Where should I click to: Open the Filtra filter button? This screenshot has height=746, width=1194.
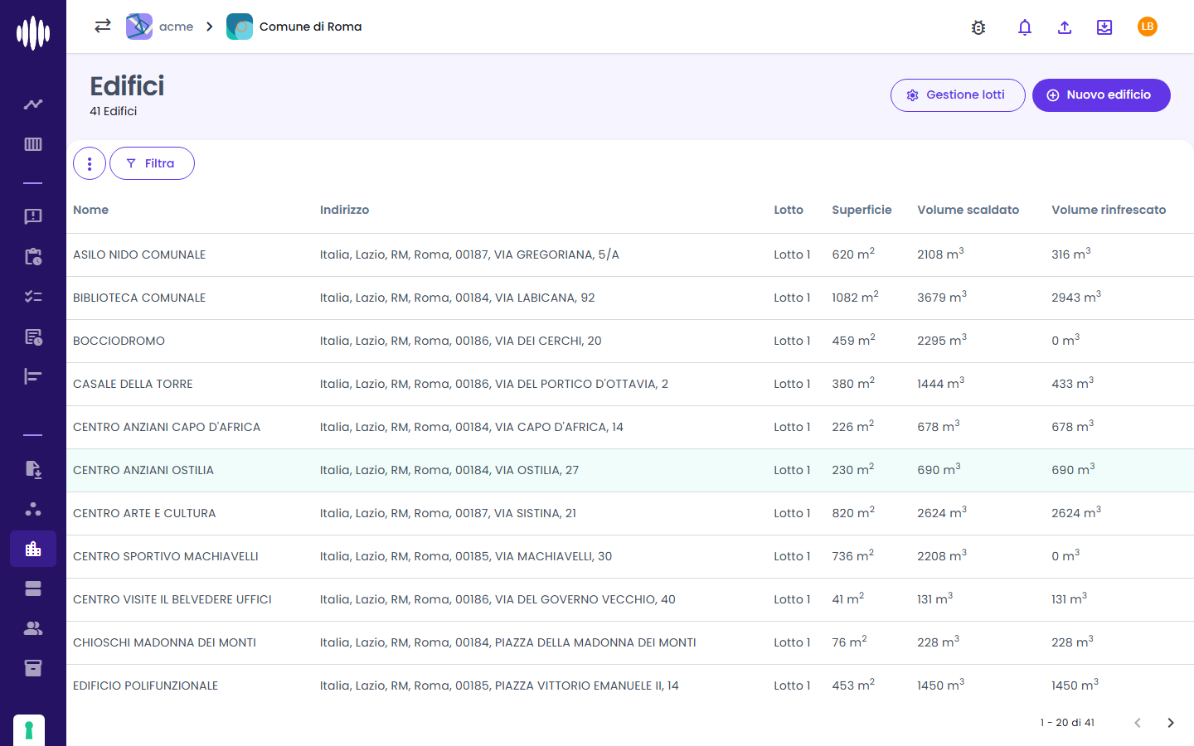click(x=152, y=163)
